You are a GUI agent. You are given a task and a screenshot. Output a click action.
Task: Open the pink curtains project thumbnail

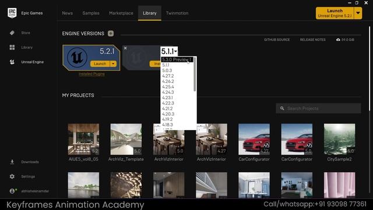point(339,185)
